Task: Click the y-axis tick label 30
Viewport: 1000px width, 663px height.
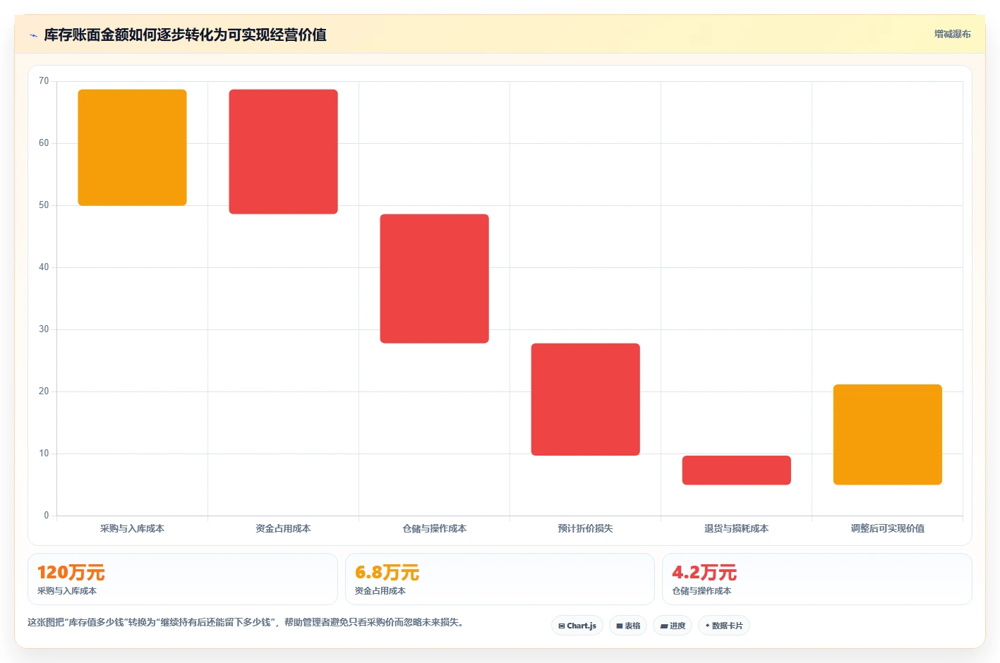Action: click(44, 329)
